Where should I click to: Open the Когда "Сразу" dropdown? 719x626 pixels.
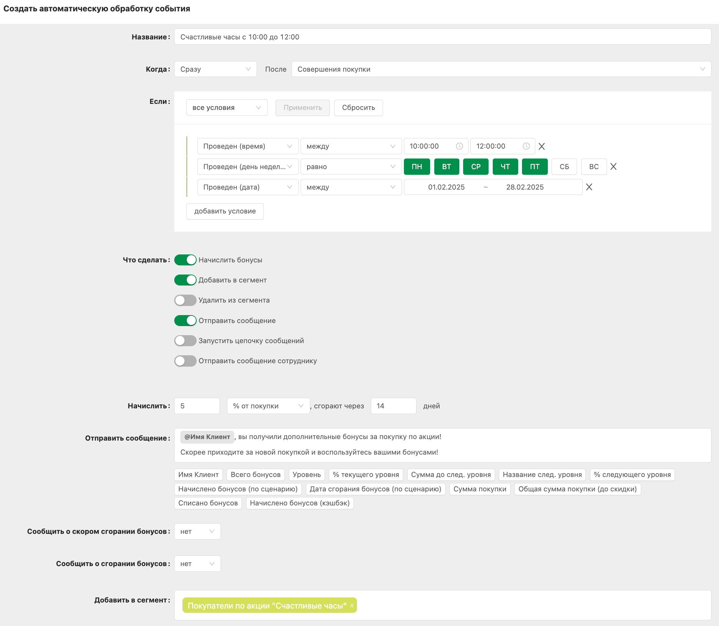(215, 69)
